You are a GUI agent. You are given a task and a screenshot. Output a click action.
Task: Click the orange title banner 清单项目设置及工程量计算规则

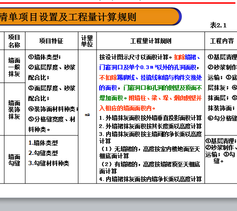click(90, 17)
